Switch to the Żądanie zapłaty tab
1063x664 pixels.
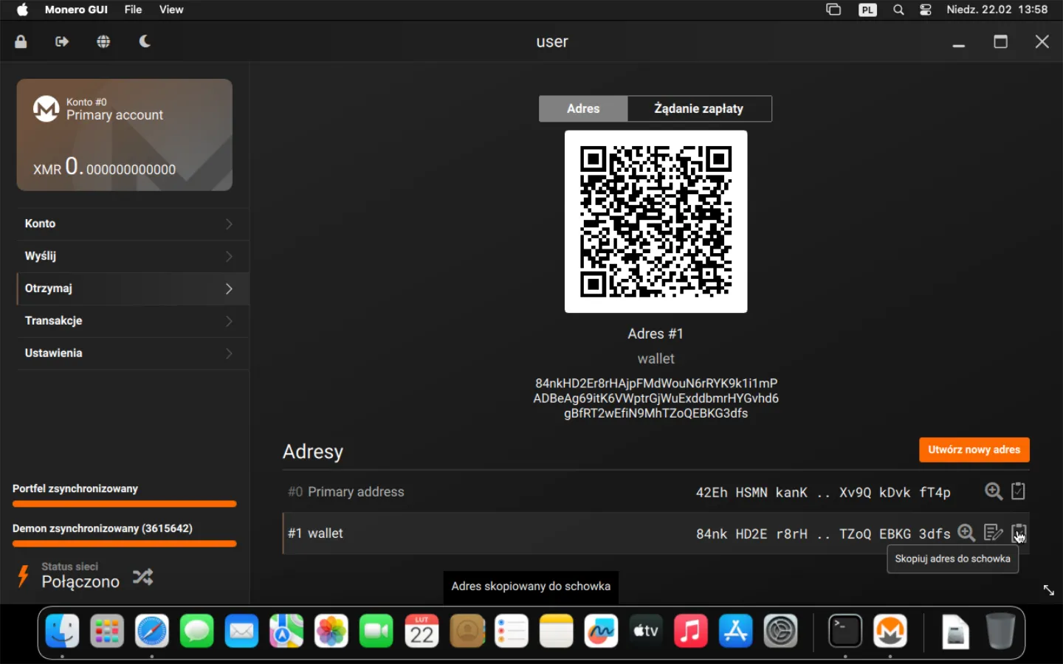699,108
